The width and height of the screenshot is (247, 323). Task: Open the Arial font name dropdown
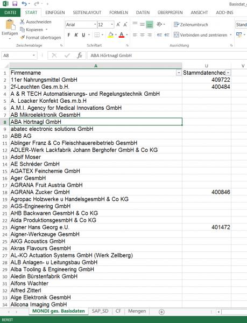click(95, 25)
